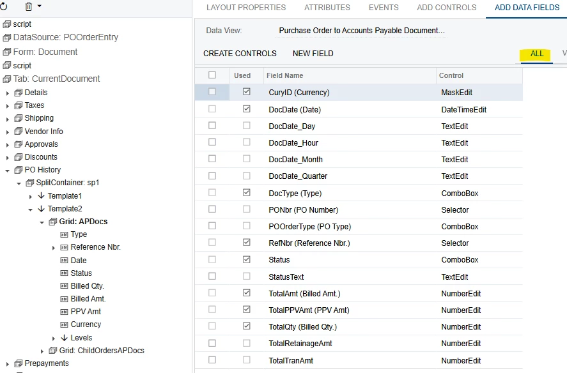Open the EVENTS tab
This screenshot has width=567, height=373.
383,8
